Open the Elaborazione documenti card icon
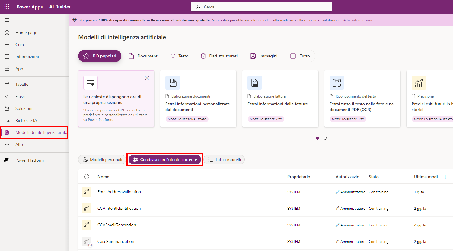453x251 pixels. [x=173, y=83]
